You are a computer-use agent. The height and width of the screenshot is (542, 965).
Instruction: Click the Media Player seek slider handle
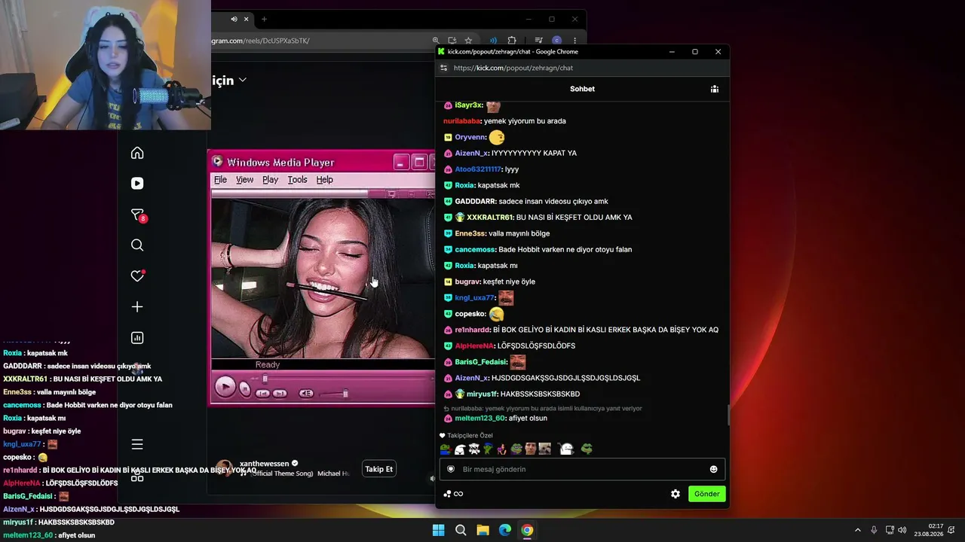click(265, 379)
